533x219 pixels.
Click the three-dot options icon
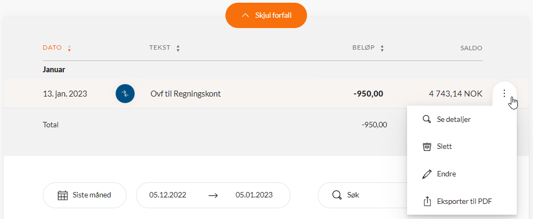click(504, 93)
